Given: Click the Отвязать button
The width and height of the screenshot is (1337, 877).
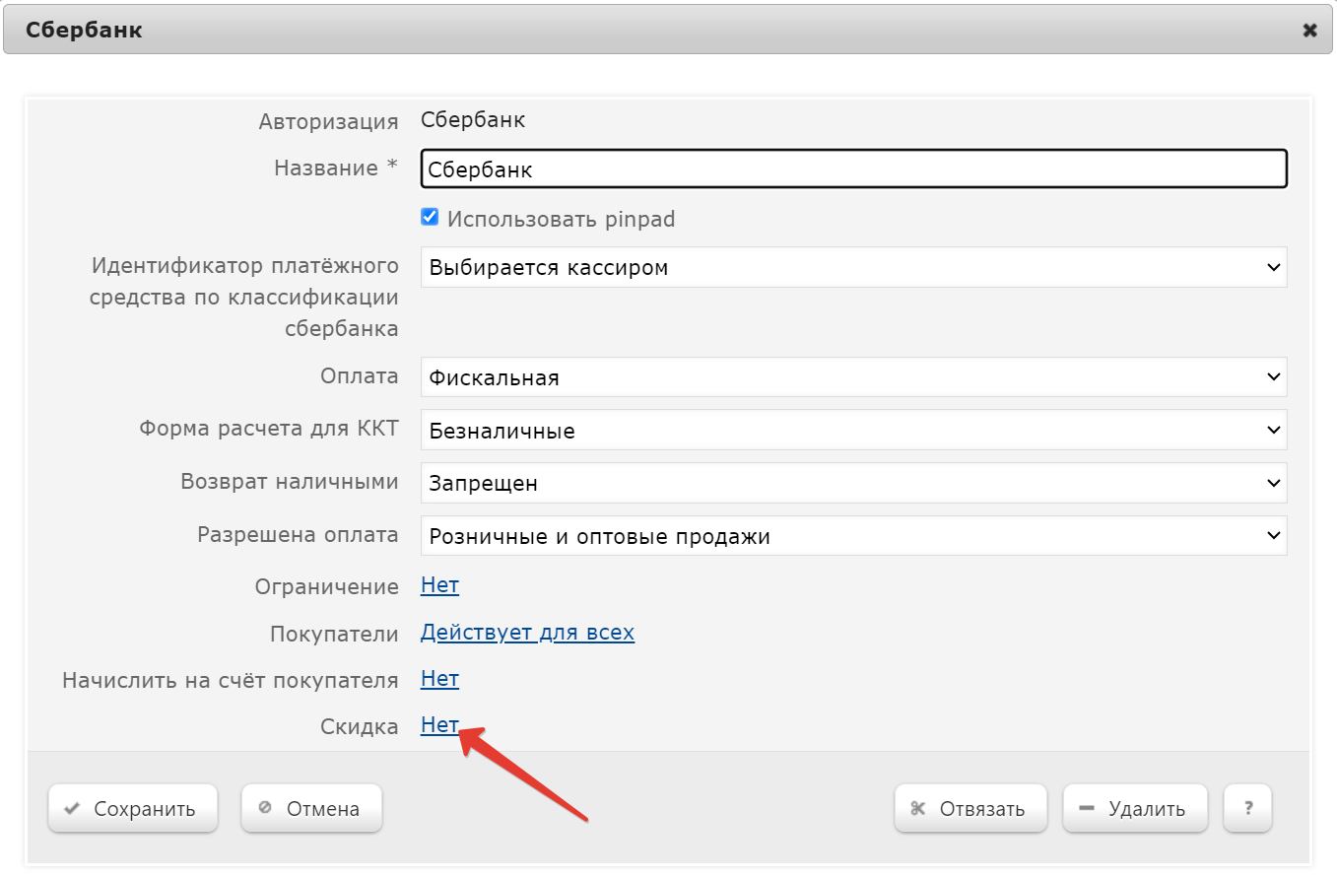Looking at the screenshot, I should (970, 809).
